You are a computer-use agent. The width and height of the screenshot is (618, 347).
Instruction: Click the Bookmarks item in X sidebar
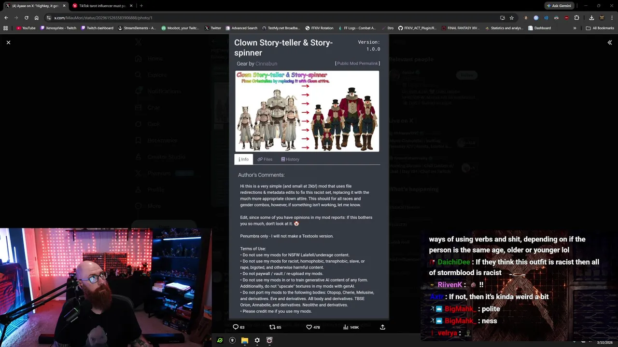click(156, 140)
